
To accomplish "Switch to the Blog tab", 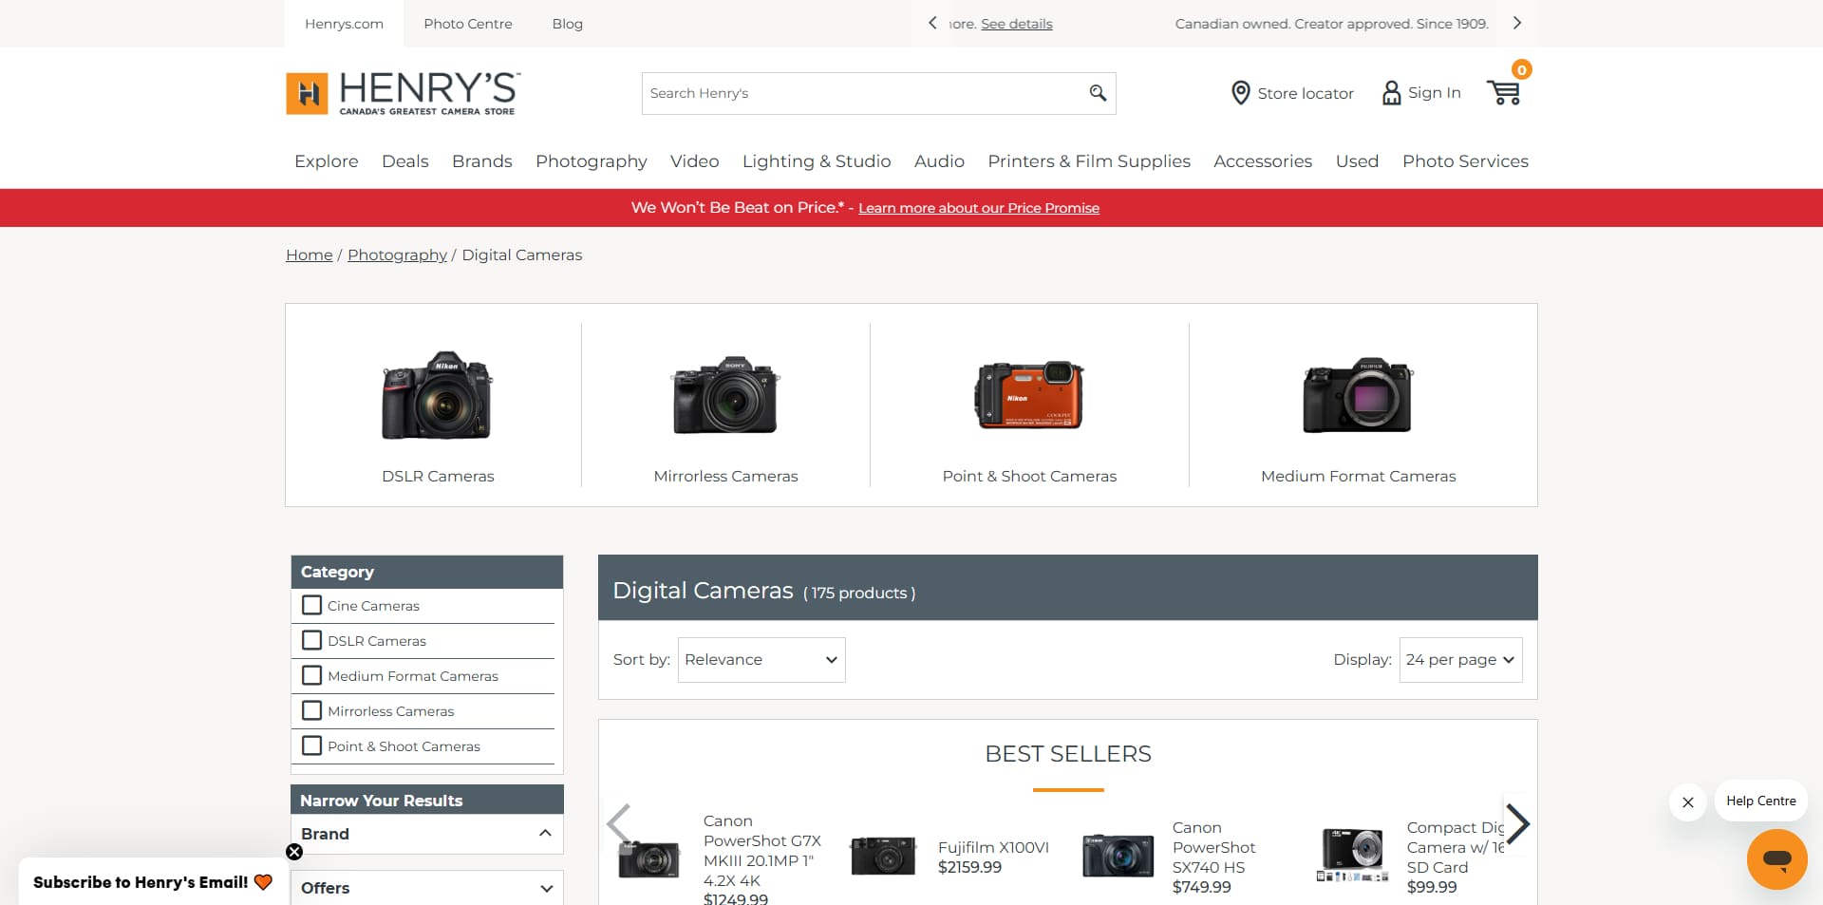I will 568,24.
